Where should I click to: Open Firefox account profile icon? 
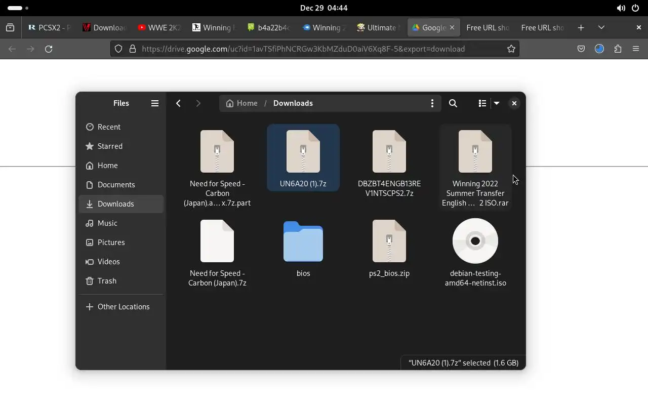point(599,49)
